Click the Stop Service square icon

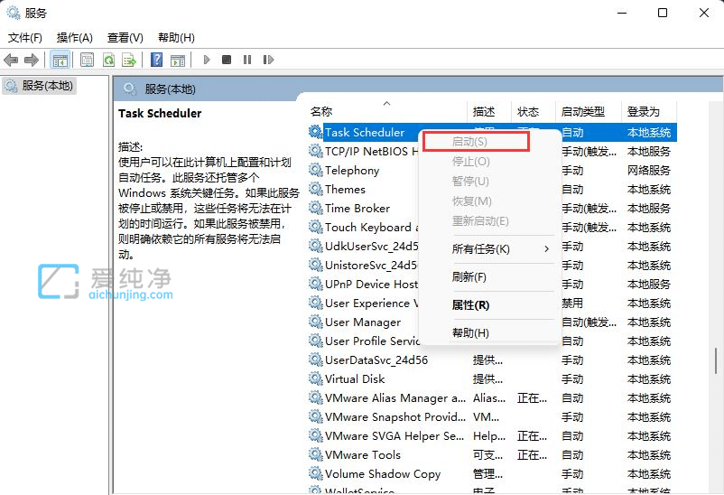point(227,60)
